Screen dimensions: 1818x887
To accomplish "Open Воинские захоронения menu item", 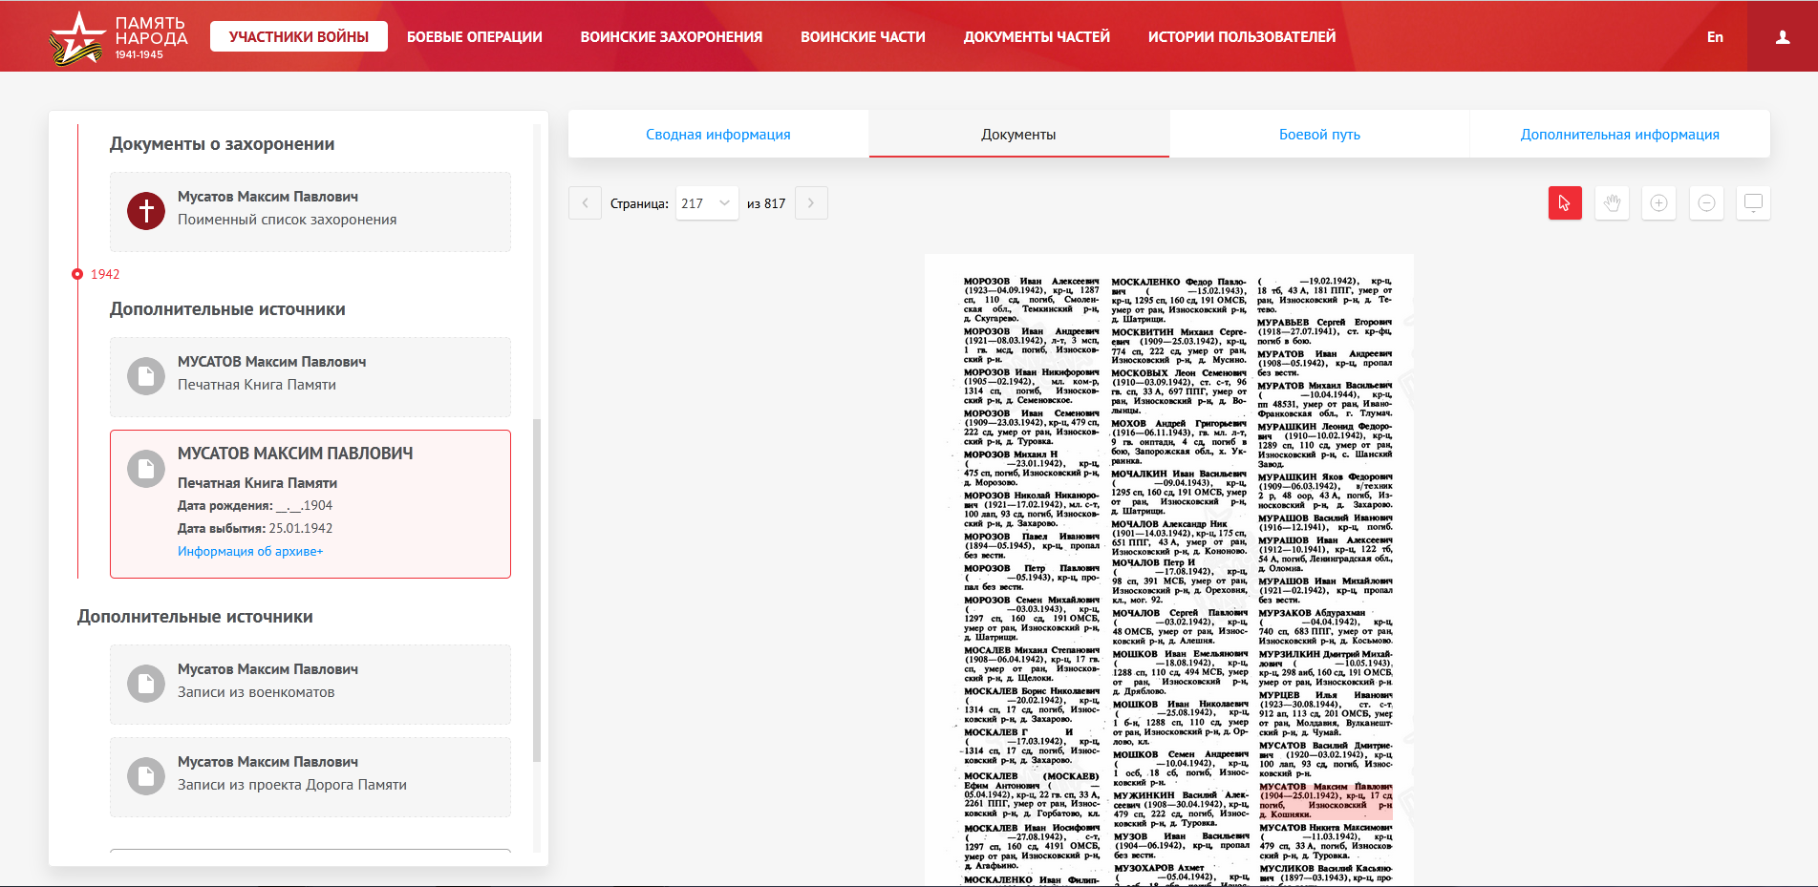I will tap(671, 37).
